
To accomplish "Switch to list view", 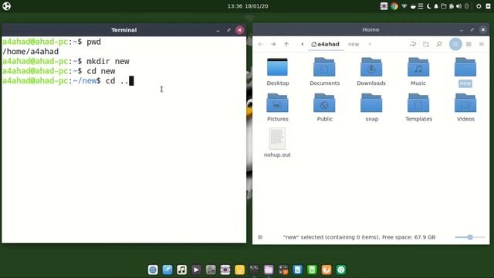I will point(469,45).
